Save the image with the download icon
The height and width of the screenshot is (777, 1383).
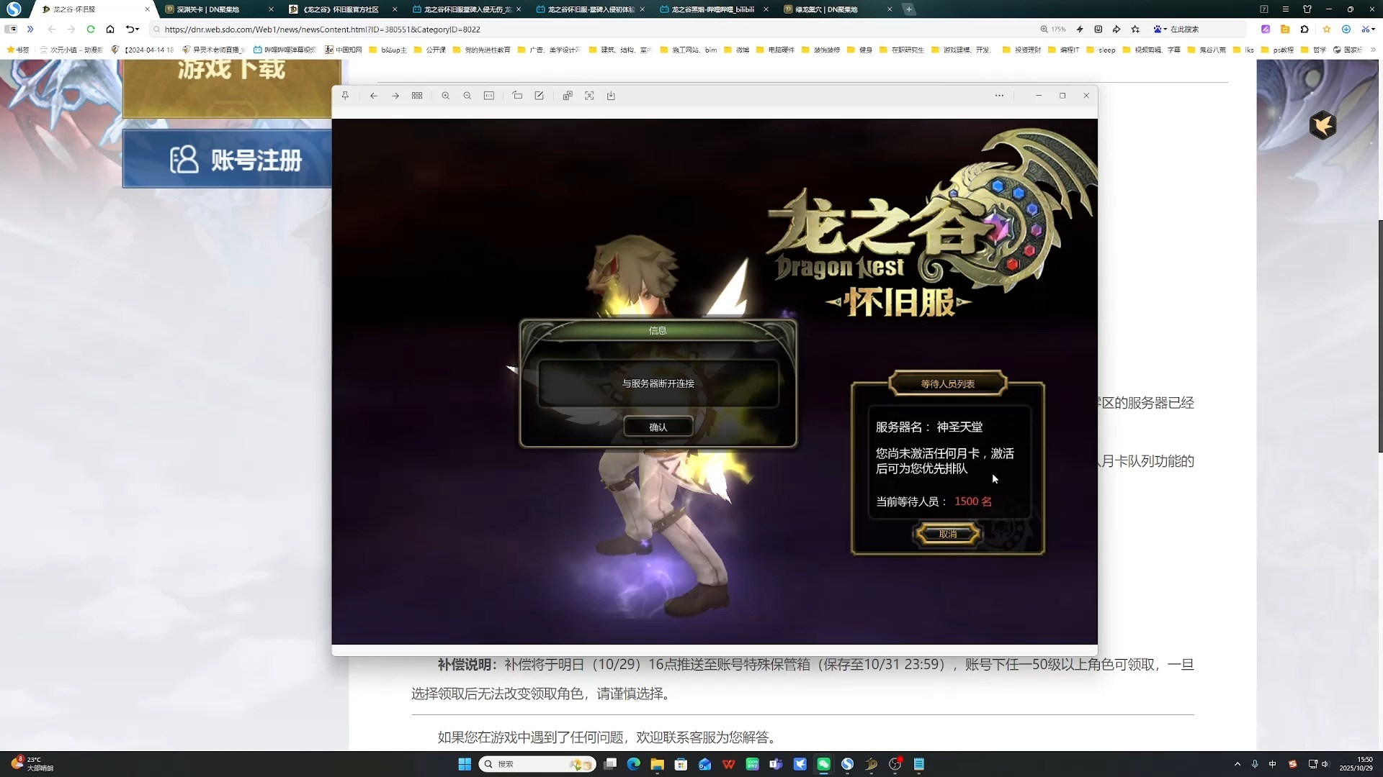[611, 96]
